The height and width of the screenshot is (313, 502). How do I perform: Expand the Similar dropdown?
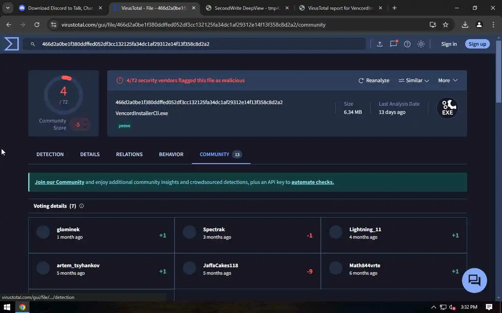pyautogui.click(x=414, y=80)
